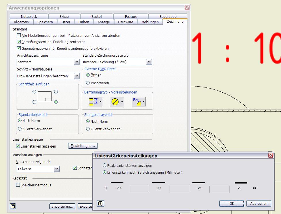Switch to the Notizblock tab

click(29, 16)
